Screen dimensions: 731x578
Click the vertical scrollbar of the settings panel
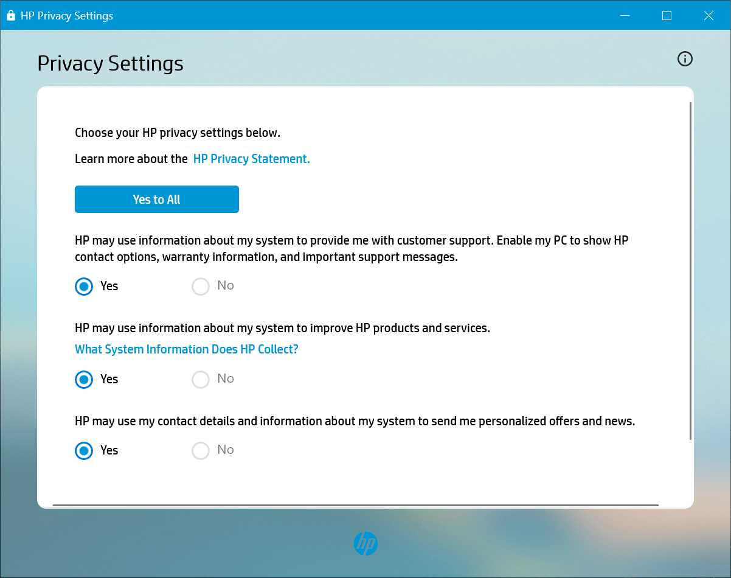coord(690,271)
